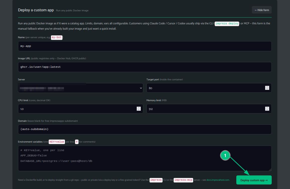The image size is (290, 189).
Task: Click the Hide form button
Action: (262, 10)
